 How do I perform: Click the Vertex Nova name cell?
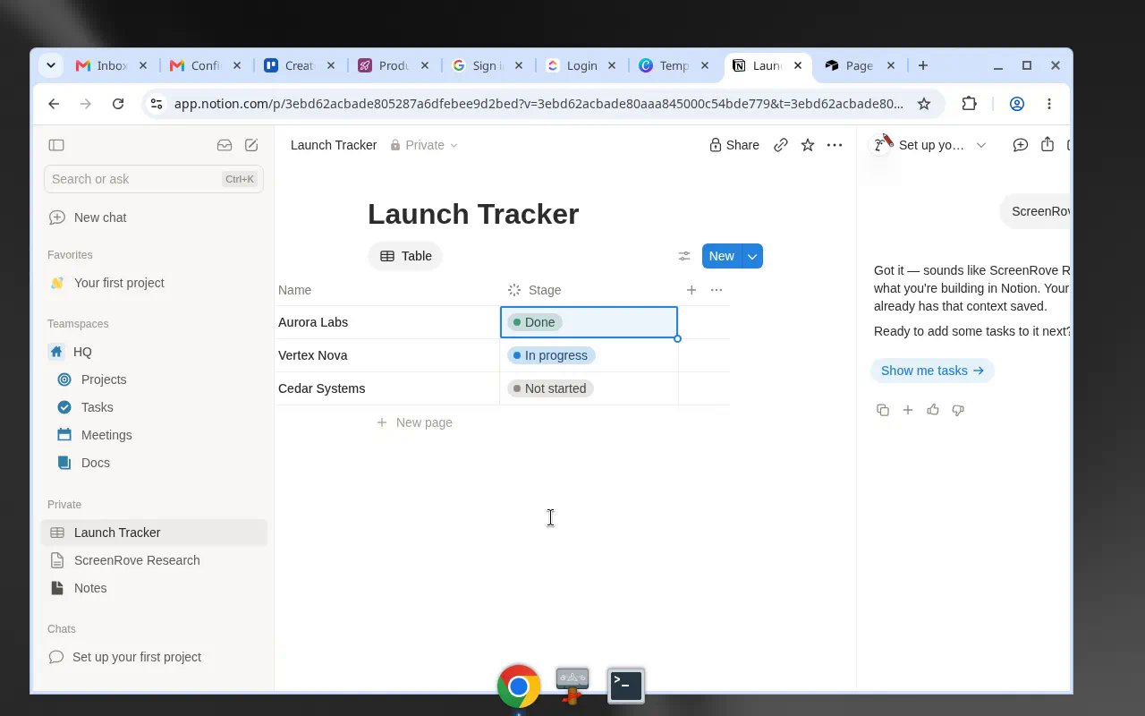pyautogui.click(x=386, y=355)
